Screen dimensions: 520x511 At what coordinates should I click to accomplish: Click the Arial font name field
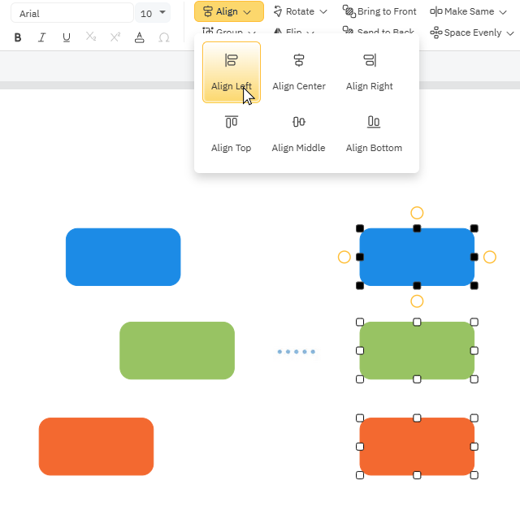coord(71,13)
